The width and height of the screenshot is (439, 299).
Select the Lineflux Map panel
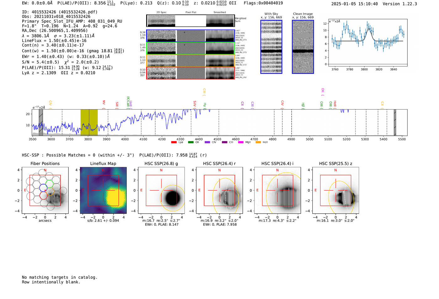tap(103, 190)
